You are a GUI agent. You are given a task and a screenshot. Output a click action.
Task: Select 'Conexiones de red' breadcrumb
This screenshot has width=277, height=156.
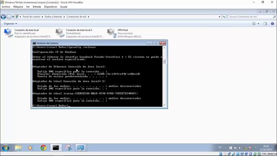76,16
